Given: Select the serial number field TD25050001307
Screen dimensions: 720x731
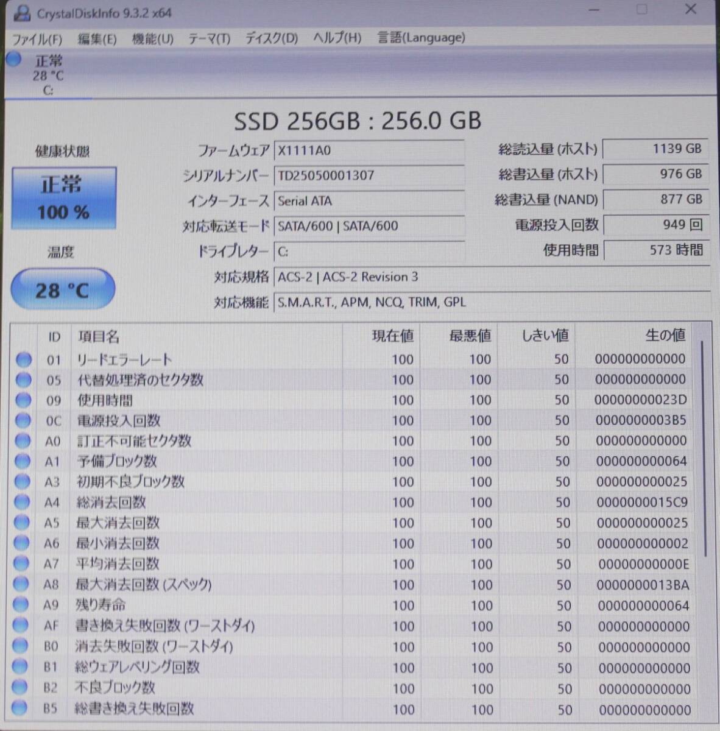Looking at the screenshot, I should pos(370,175).
